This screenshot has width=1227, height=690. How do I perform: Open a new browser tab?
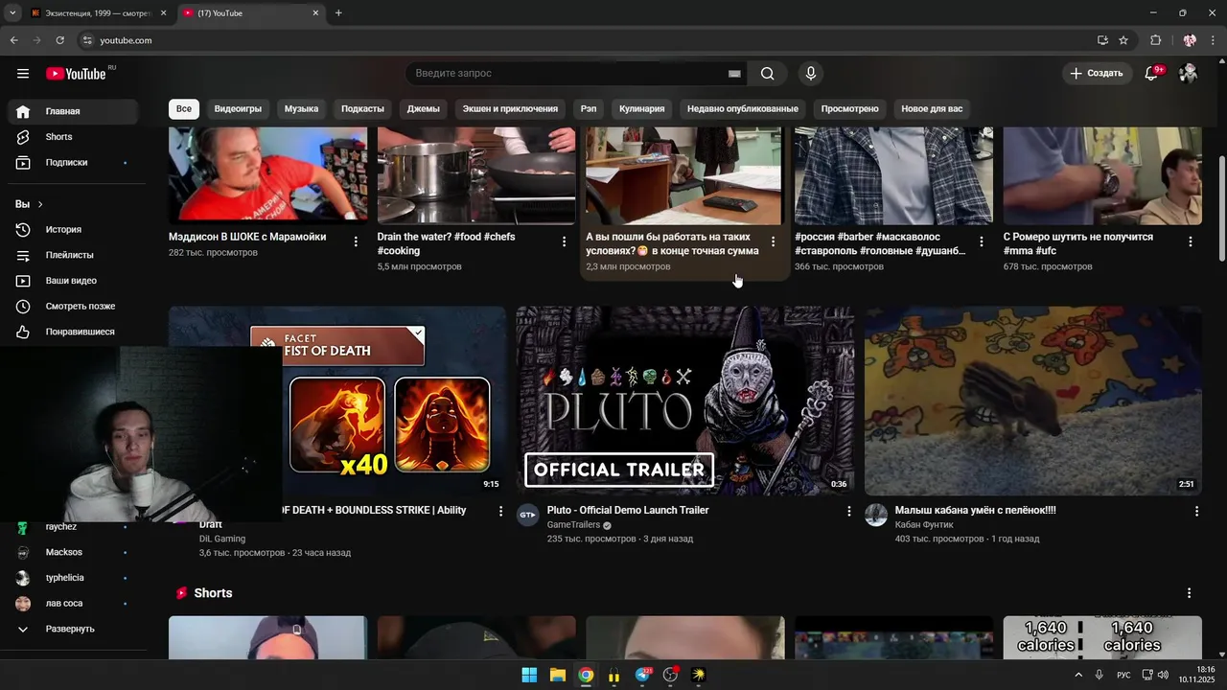click(338, 13)
